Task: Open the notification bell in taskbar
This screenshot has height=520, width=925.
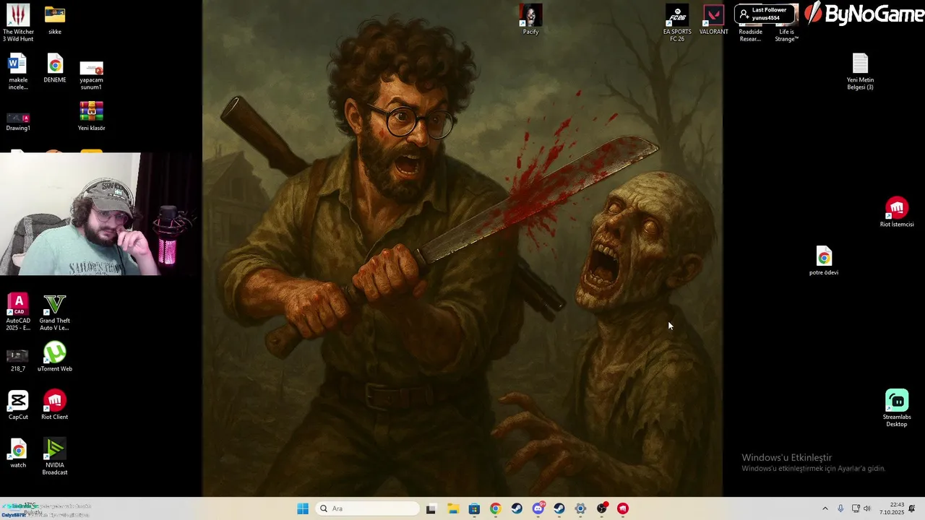Action: 912,508
